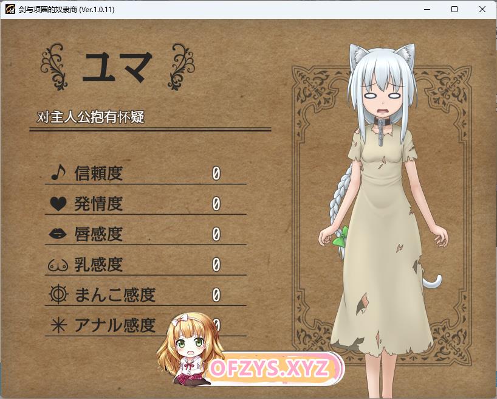Minimize the game window
Image resolution: width=497 pixels, height=399 pixels.
coord(426,10)
